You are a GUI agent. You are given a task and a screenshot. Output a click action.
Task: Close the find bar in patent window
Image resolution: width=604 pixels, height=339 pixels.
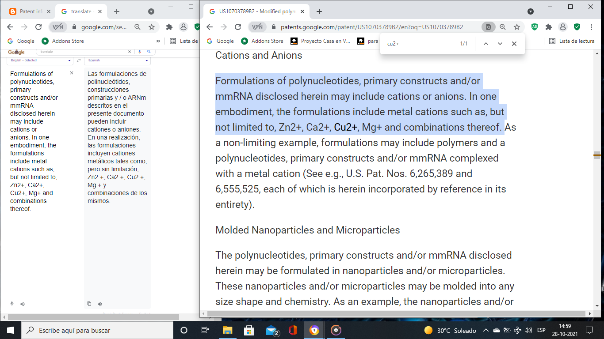point(514,44)
